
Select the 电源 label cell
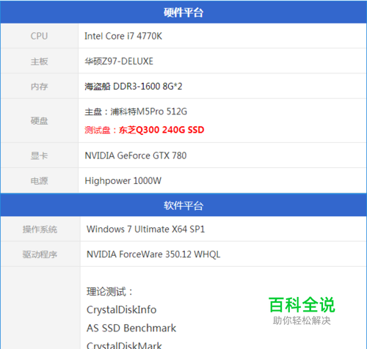[39, 180]
